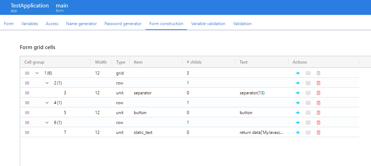Click the Type column header

(x=121, y=62)
